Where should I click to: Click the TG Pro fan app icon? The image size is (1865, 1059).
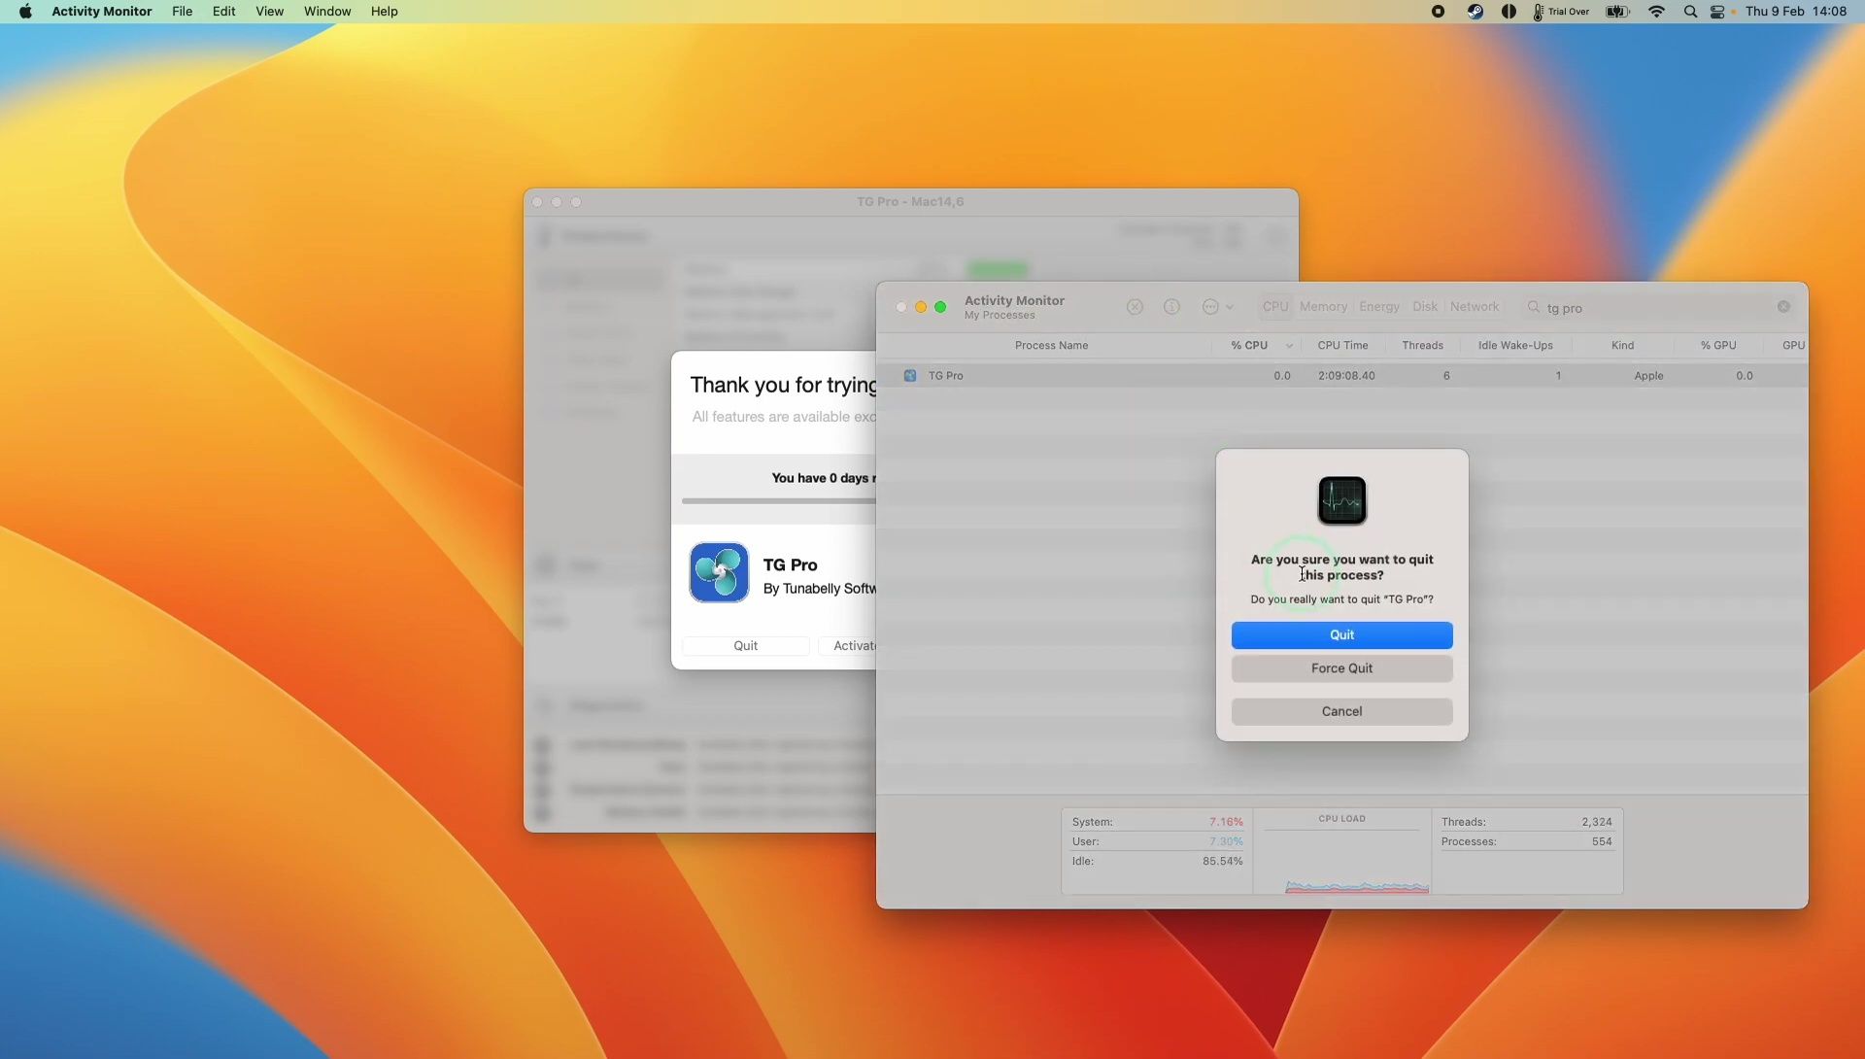tap(719, 573)
